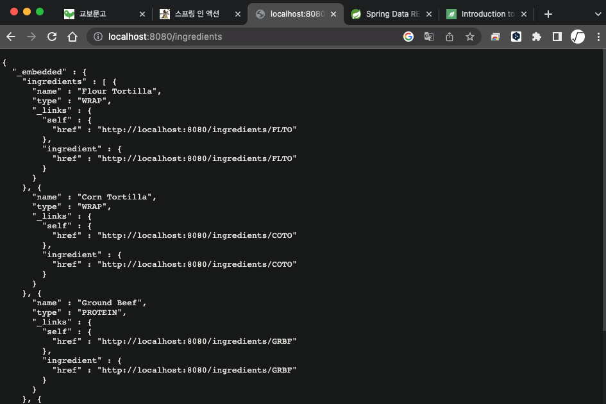
Task: Open a new browser tab
Action: [548, 14]
